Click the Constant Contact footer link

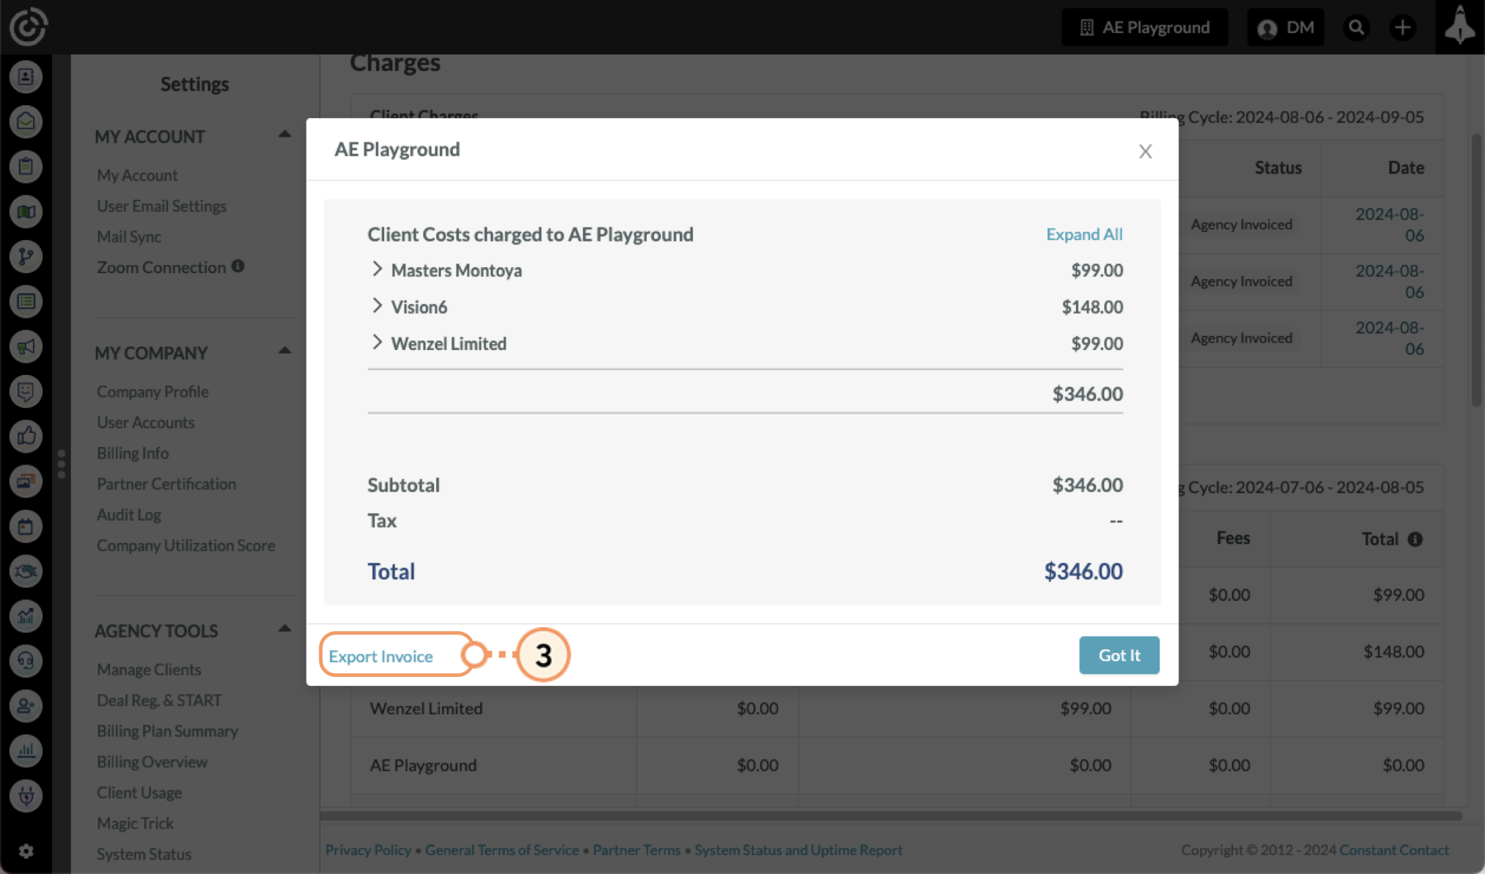[x=1394, y=850]
